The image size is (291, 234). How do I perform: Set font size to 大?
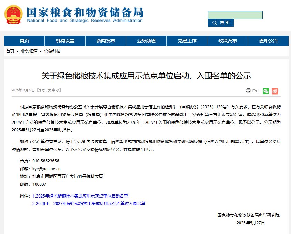coord(49,90)
